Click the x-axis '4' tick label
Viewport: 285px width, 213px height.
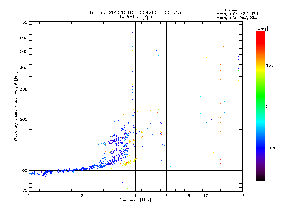135,196
